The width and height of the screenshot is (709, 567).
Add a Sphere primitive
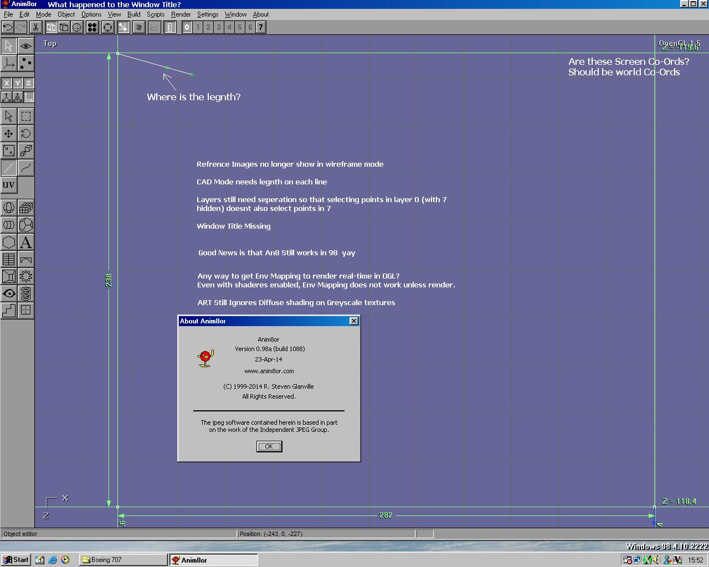click(x=8, y=208)
